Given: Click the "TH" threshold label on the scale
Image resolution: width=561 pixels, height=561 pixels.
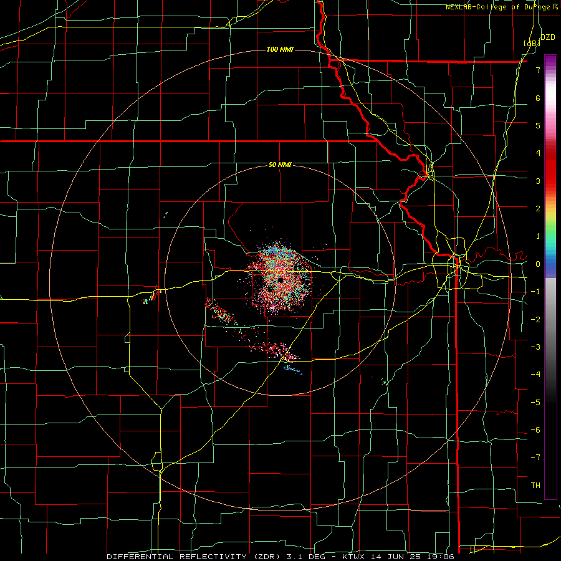Looking at the screenshot, I should coord(535,486).
